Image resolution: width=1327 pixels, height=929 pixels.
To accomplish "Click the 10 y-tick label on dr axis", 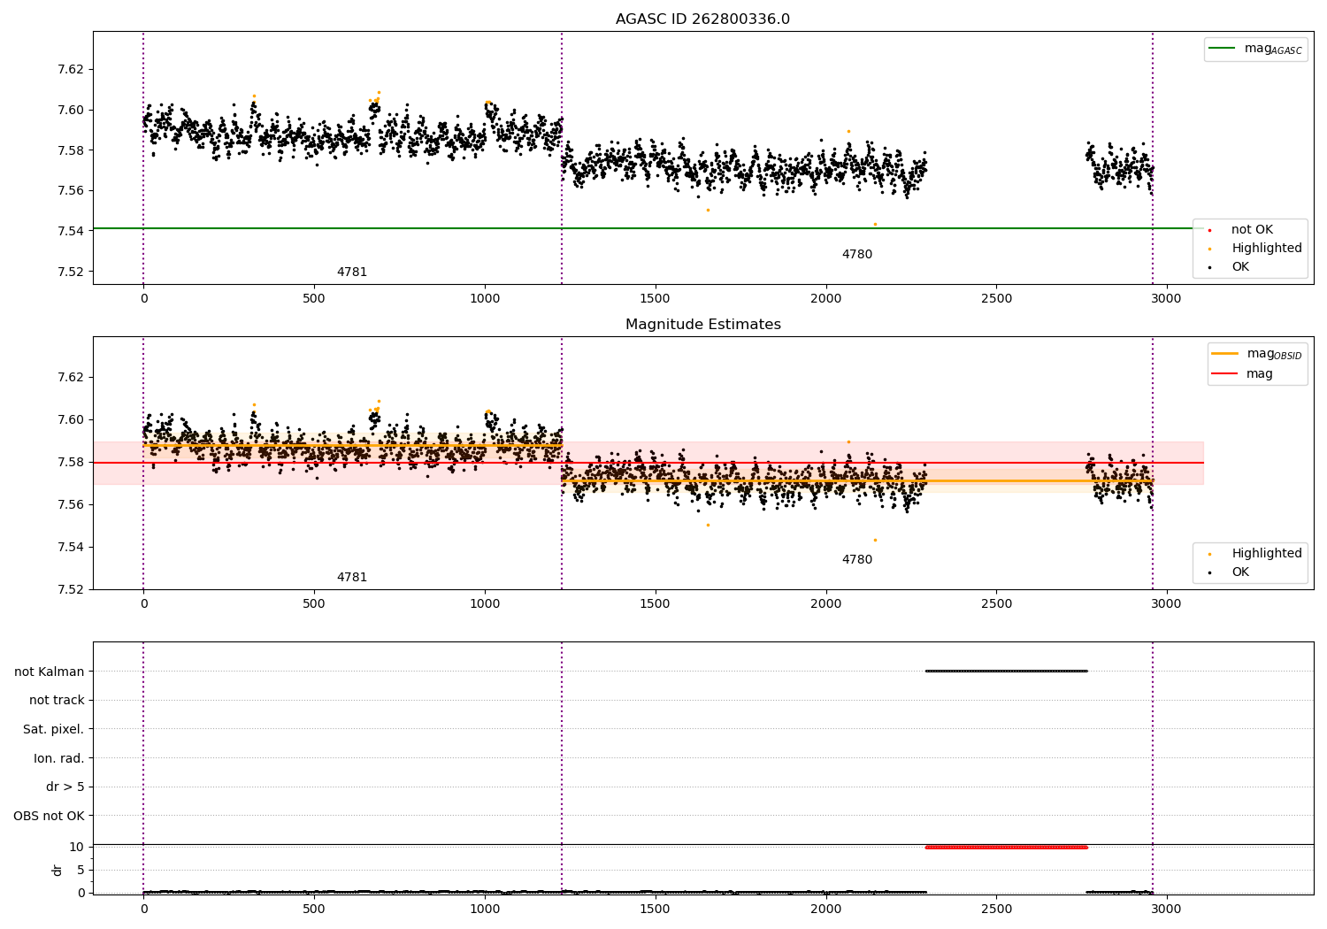I will (x=77, y=848).
